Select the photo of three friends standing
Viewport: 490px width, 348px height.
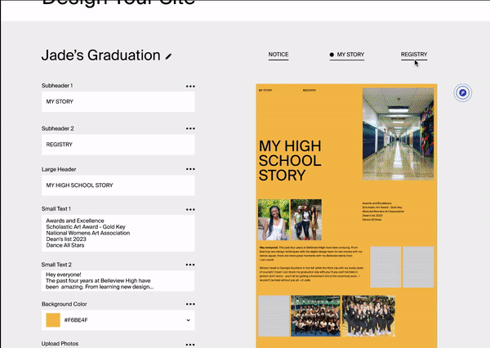pos(306,220)
